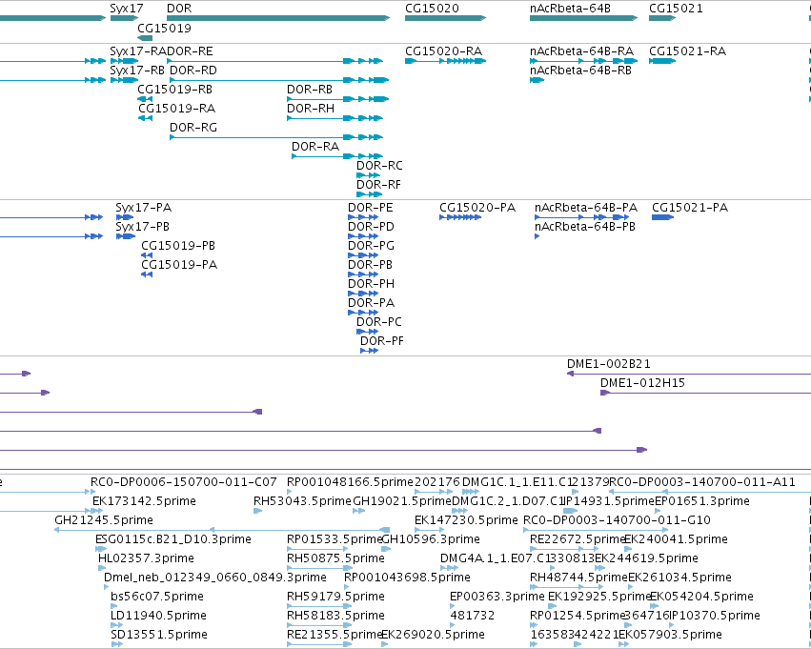
Task: Click EST RH59179.5prime
Action: click(x=319, y=606)
